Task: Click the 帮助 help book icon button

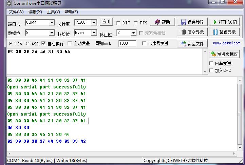Action: [163, 22]
